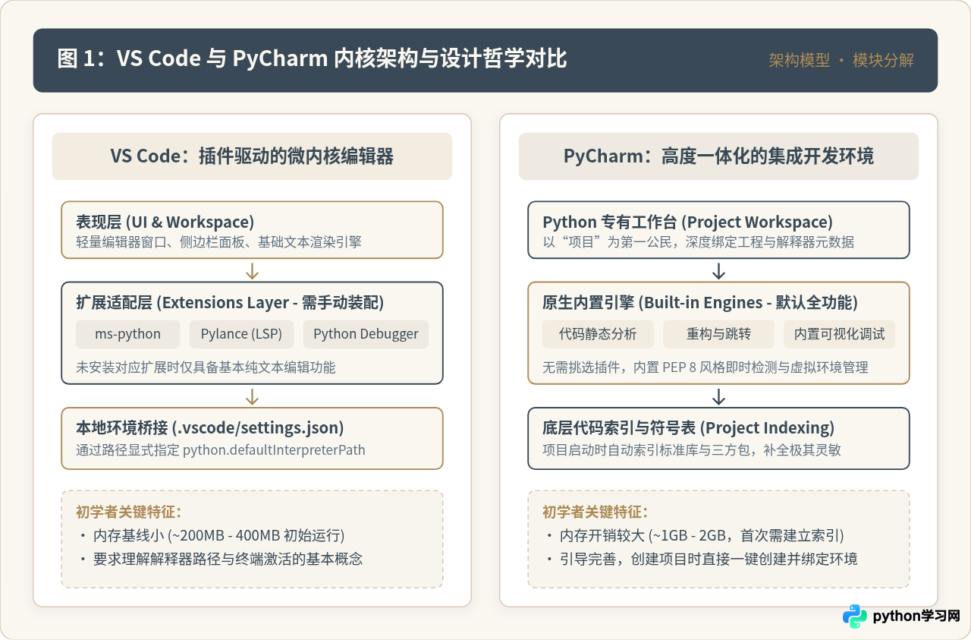This screenshot has width=971, height=640.
Task: Select the "ms-python" chip
Action: [x=128, y=334]
